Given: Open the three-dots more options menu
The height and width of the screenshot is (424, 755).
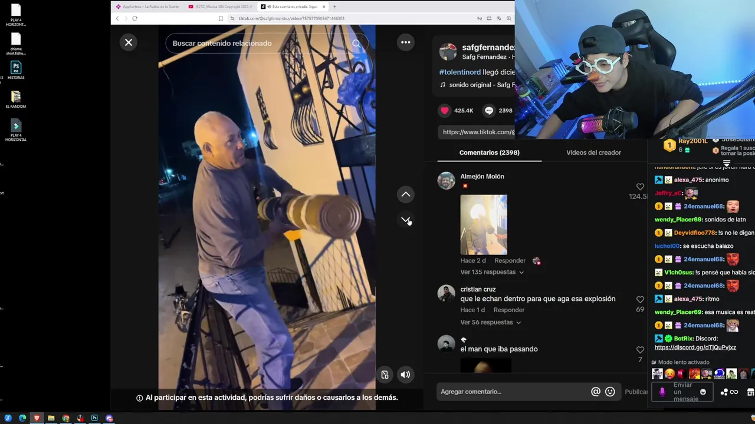Looking at the screenshot, I should (405, 42).
